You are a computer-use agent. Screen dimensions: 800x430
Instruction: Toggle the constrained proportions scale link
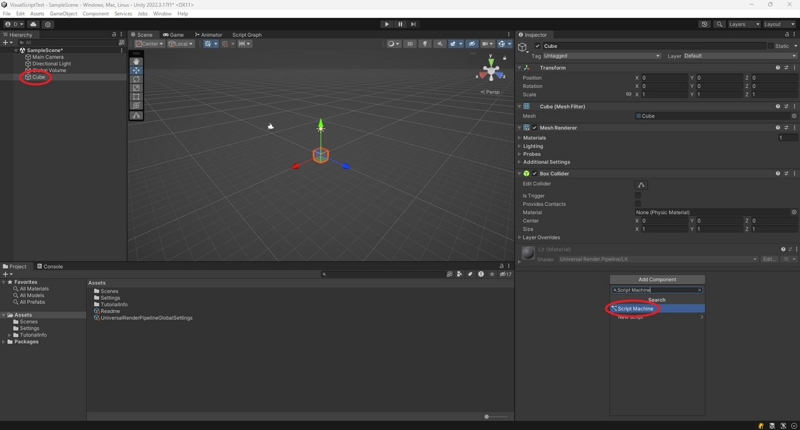coord(628,95)
